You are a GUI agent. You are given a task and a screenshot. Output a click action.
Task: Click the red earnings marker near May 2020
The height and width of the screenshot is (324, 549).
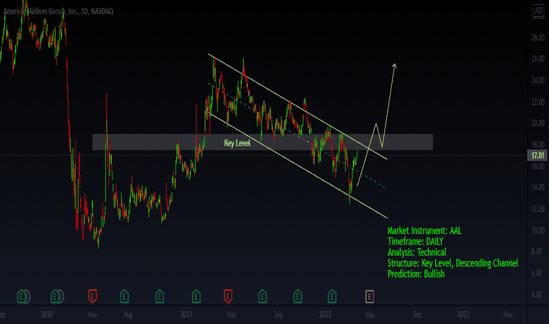click(92, 296)
